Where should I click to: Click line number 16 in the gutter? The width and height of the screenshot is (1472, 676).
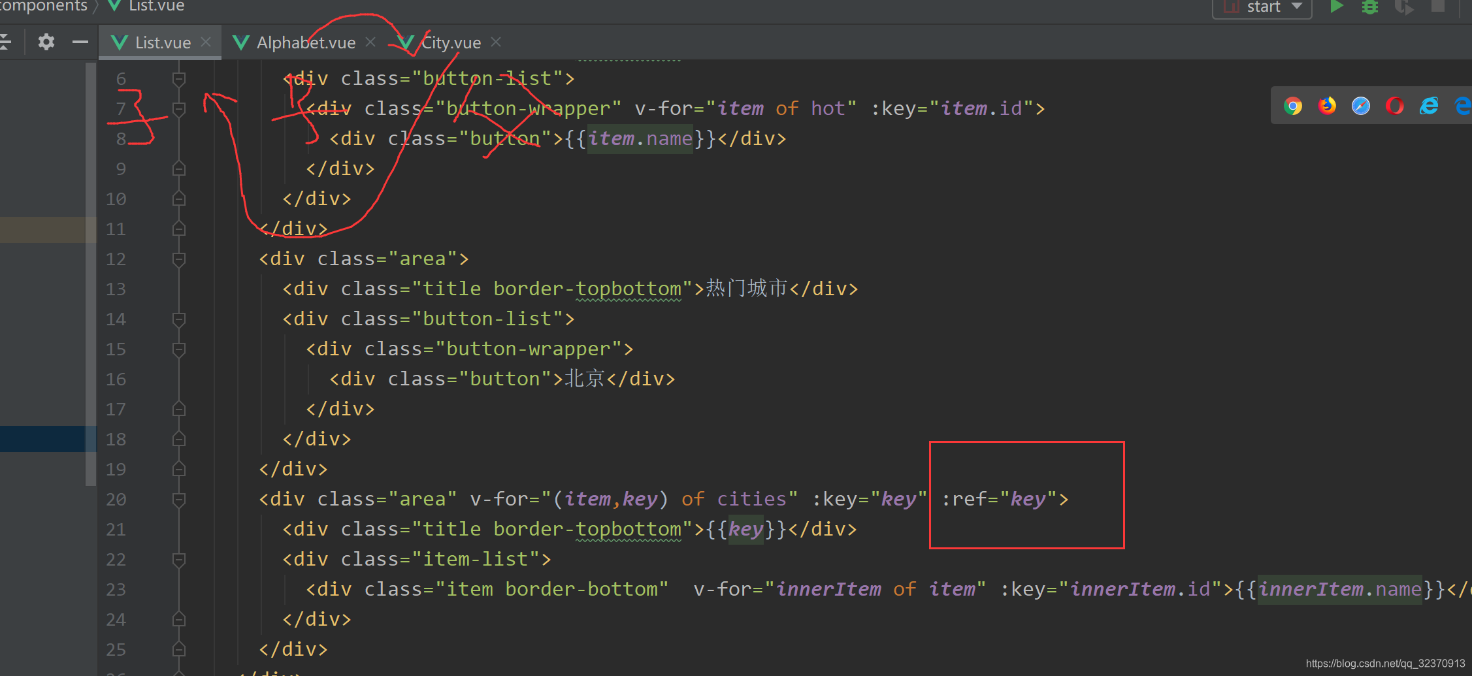tap(116, 379)
